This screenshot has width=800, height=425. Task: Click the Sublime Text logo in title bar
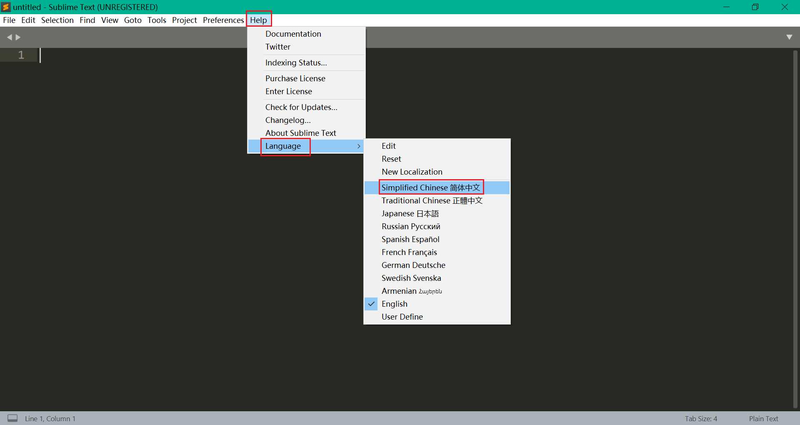6,7
